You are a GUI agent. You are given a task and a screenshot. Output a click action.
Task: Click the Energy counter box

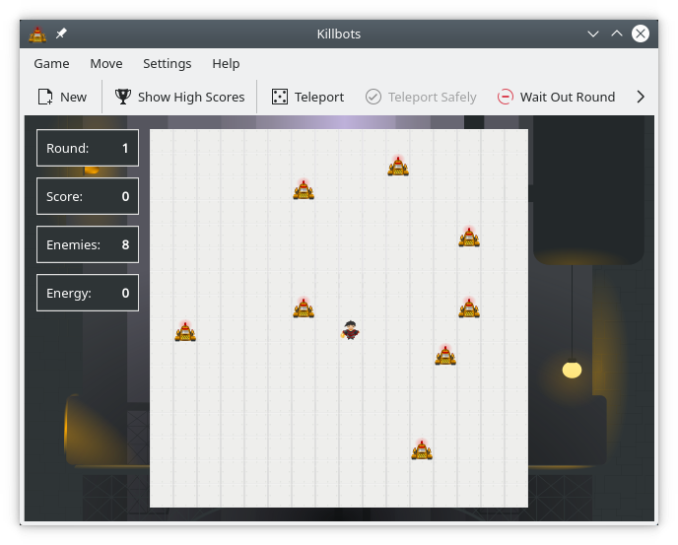tap(88, 293)
